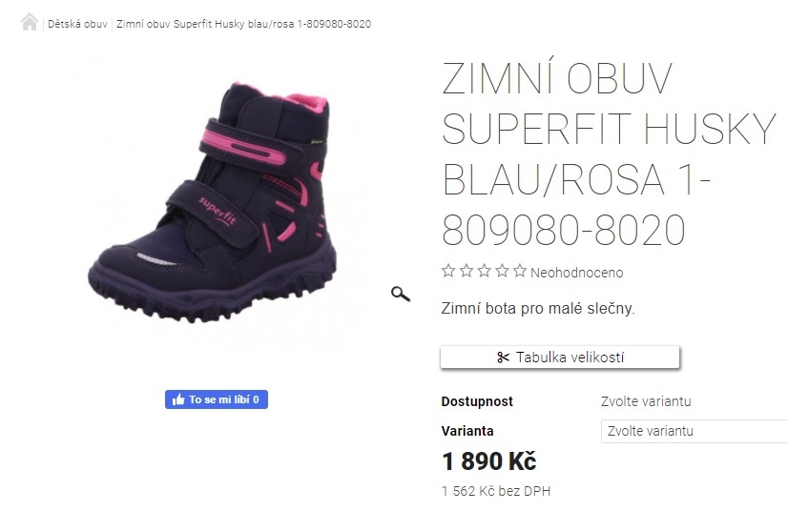This screenshot has height=511, width=788.
Task: Click the Varianta label
Action: click(467, 431)
